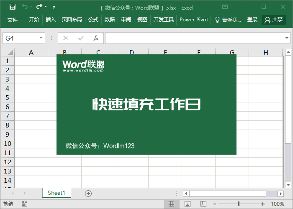Click the Enter checkmark formula bar icon
Image resolution: width=293 pixels, height=209 pixels.
tap(81, 38)
